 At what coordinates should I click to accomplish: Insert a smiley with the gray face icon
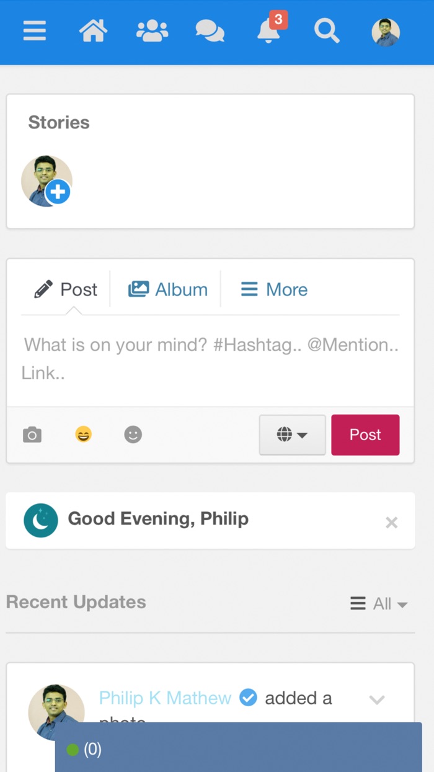133,435
